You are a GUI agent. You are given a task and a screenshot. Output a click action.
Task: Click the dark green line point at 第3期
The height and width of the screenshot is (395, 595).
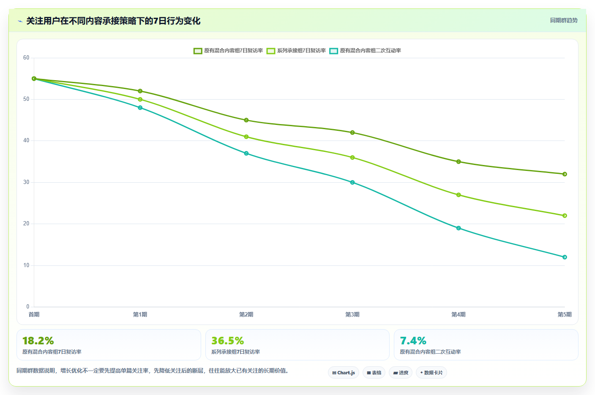click(x=352, y=133)
